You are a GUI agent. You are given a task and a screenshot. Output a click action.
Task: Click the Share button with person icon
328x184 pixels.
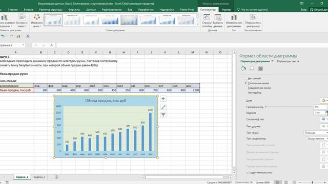pyautogui.click(x=319, y=10)
